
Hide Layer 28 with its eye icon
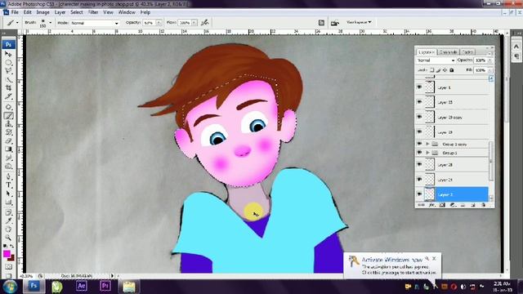pos(419,164)
